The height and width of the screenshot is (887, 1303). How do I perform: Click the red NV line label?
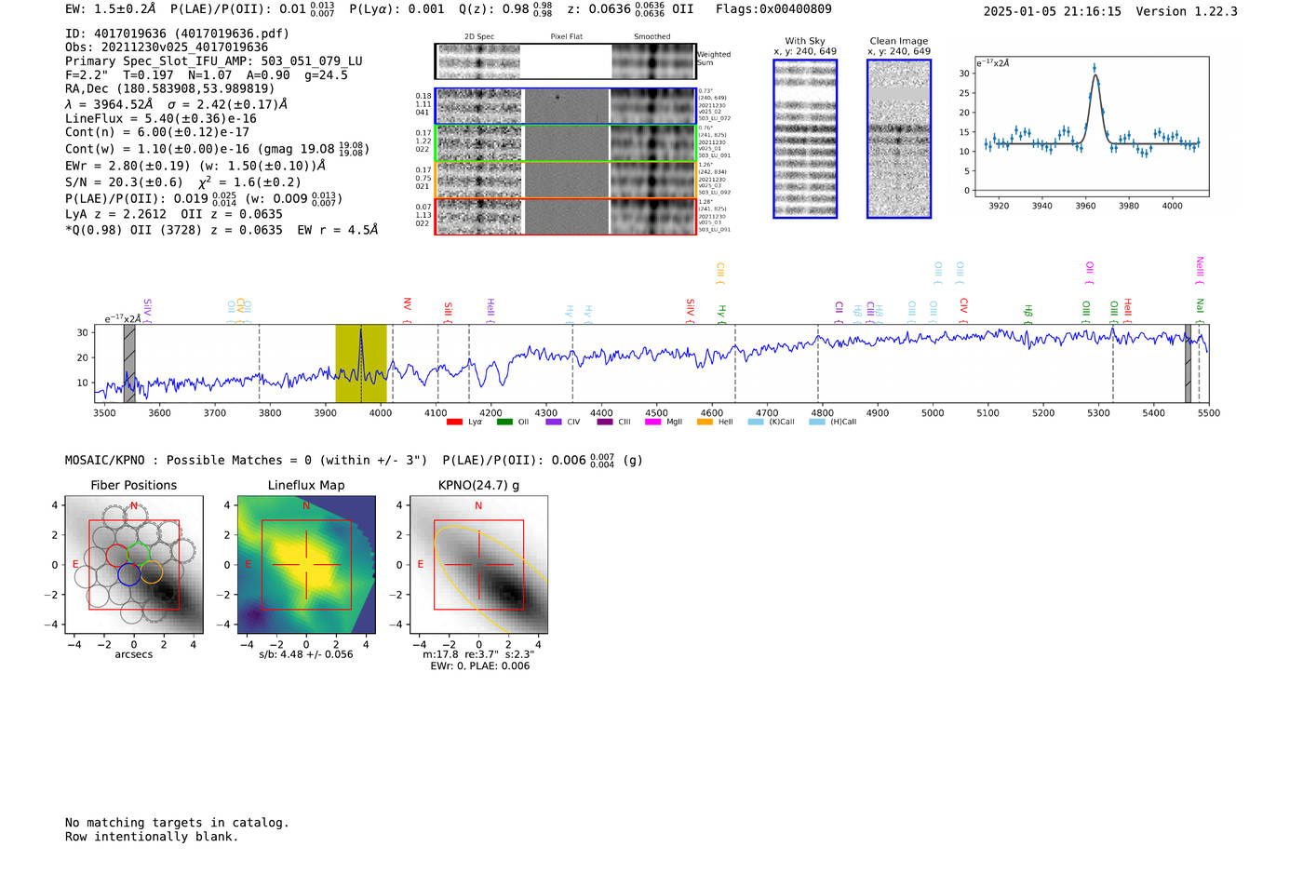point(408,311)
